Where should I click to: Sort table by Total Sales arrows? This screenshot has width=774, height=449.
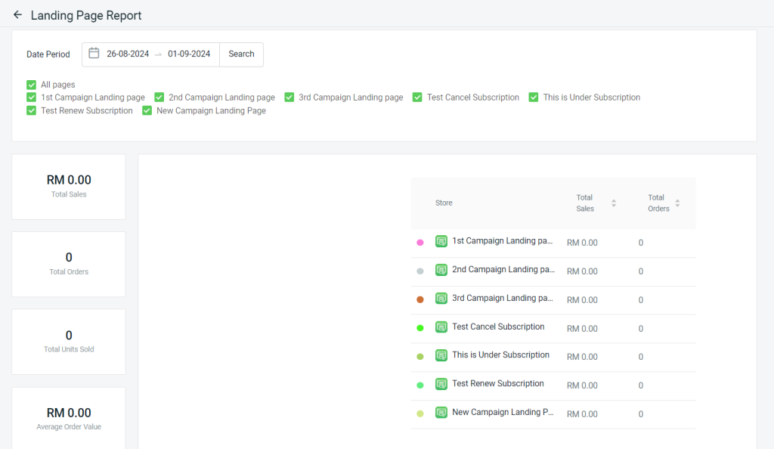(614, 203)
